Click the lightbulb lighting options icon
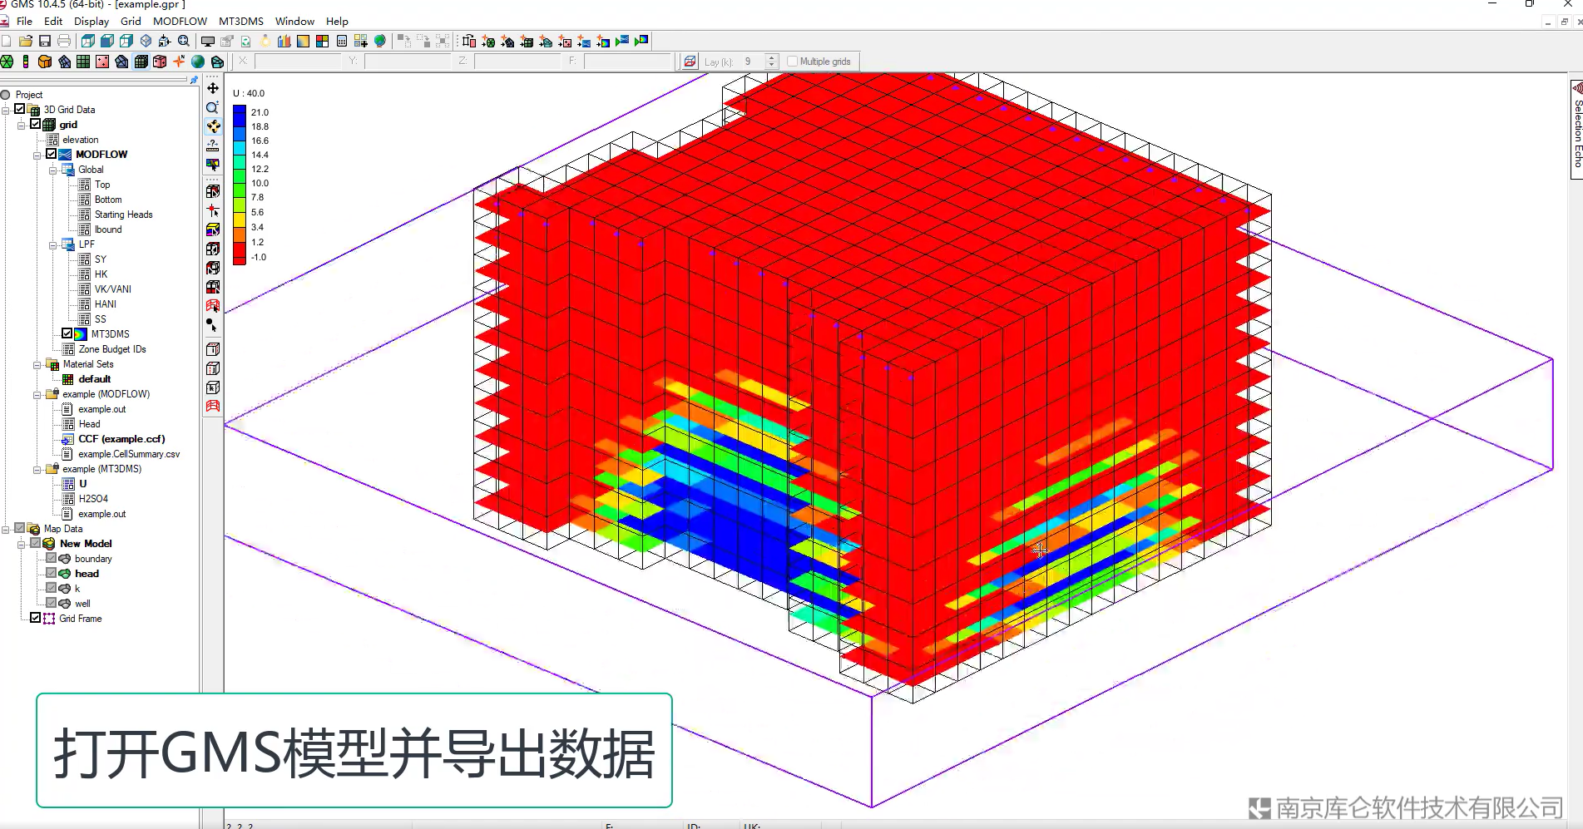Viewport: 1583px width, 829px height. pyautogui.click(x=265, y=41)
